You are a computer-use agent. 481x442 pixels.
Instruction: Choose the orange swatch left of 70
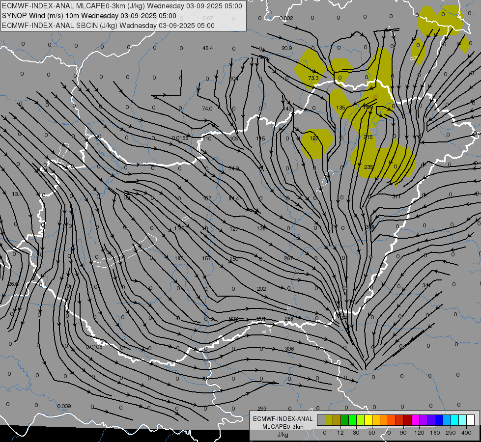pos(384,420)
